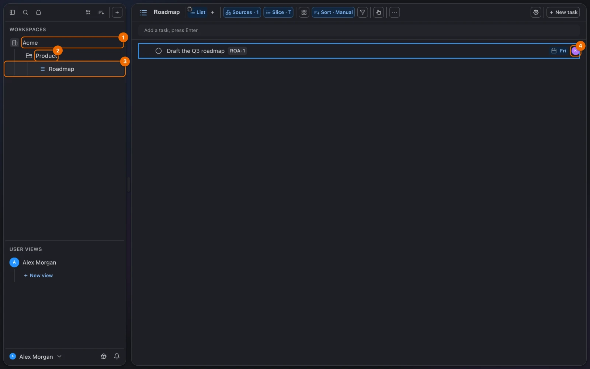Open the Product folder
The image size is (590, 369).
[46, 56]
